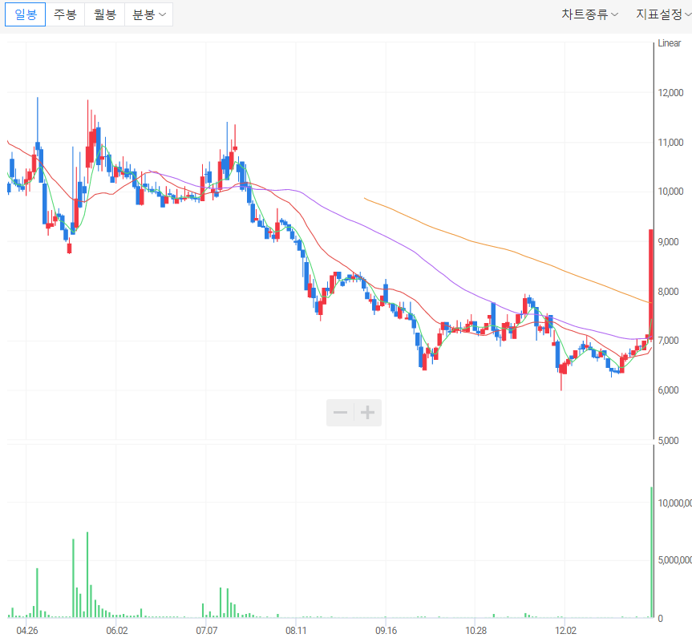The width and height of the screenshot is (692, 638).
Task: Click the minus zoom-out button on chart
Action: tap(340, 413)
